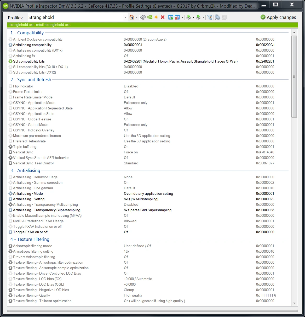Click the settings list vertical scrollbar thumb
This screenshot has height=317, width=305.
pos(294,76)
